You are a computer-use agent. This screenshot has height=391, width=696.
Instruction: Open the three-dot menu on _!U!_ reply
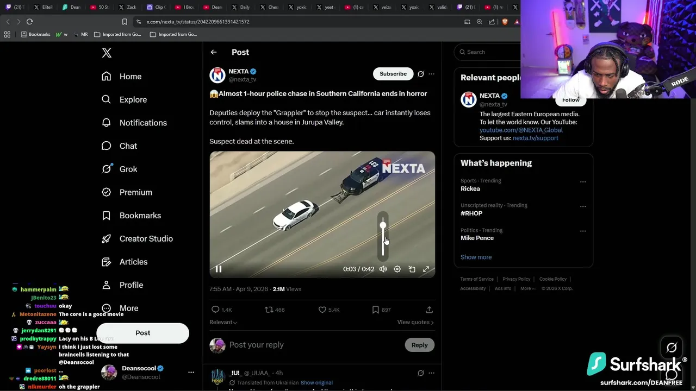[431, 373]
